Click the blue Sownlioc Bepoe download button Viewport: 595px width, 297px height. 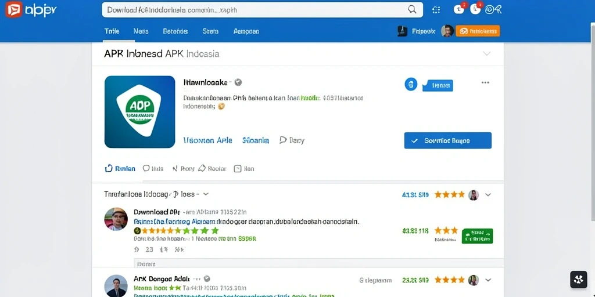[x=448, y=140]
